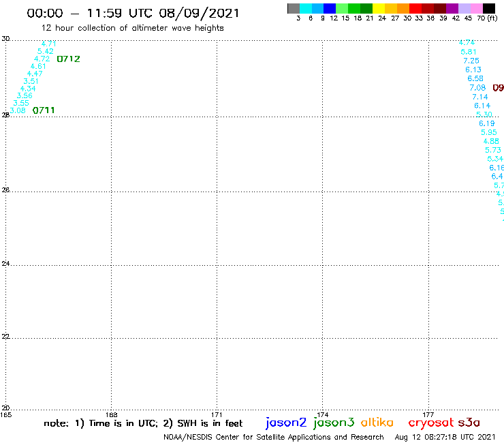This screenshot has height=443, width=504.
Task: Select wave height value 4.47
Action: point(35,74)
